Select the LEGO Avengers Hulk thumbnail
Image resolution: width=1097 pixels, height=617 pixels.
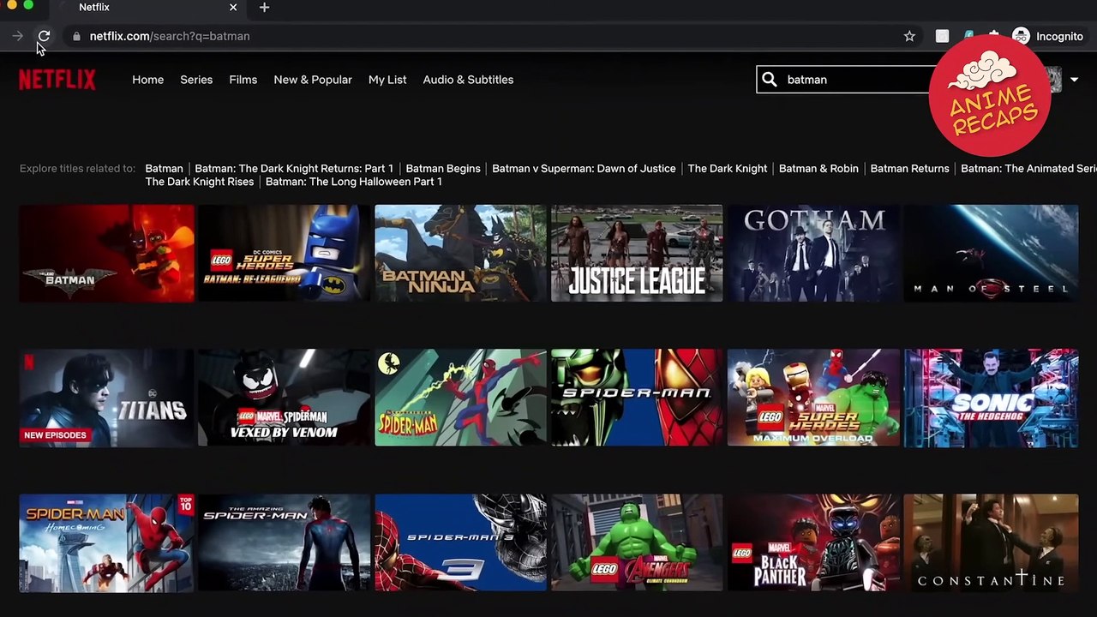coord(637,542)
